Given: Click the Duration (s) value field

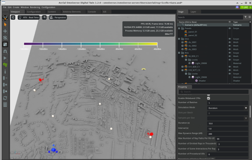Looking at the screenshot, I should [x=228, y=124].
